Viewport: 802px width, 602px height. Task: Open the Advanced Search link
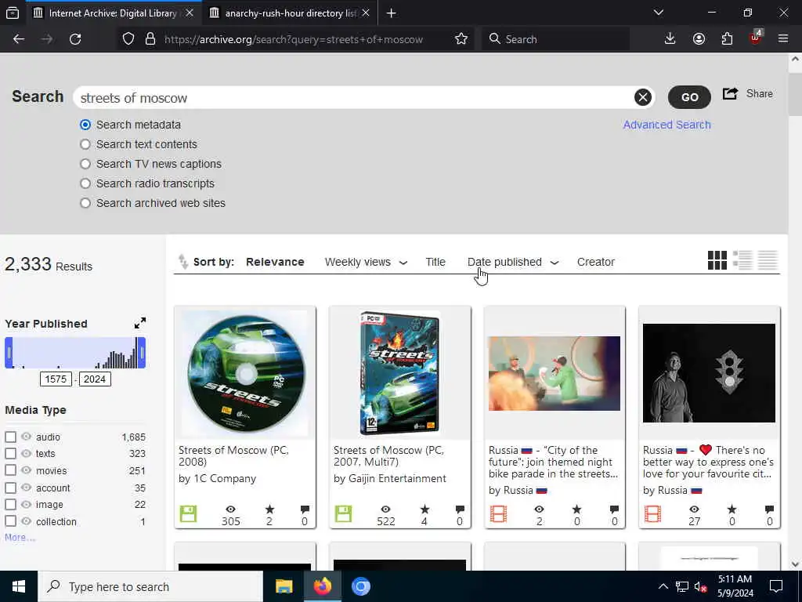[667, 125]
